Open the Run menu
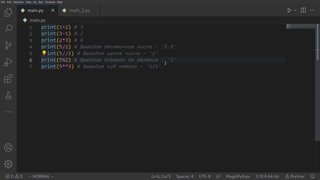This screenshot has width=320, height=180. [x=41, y=2]
